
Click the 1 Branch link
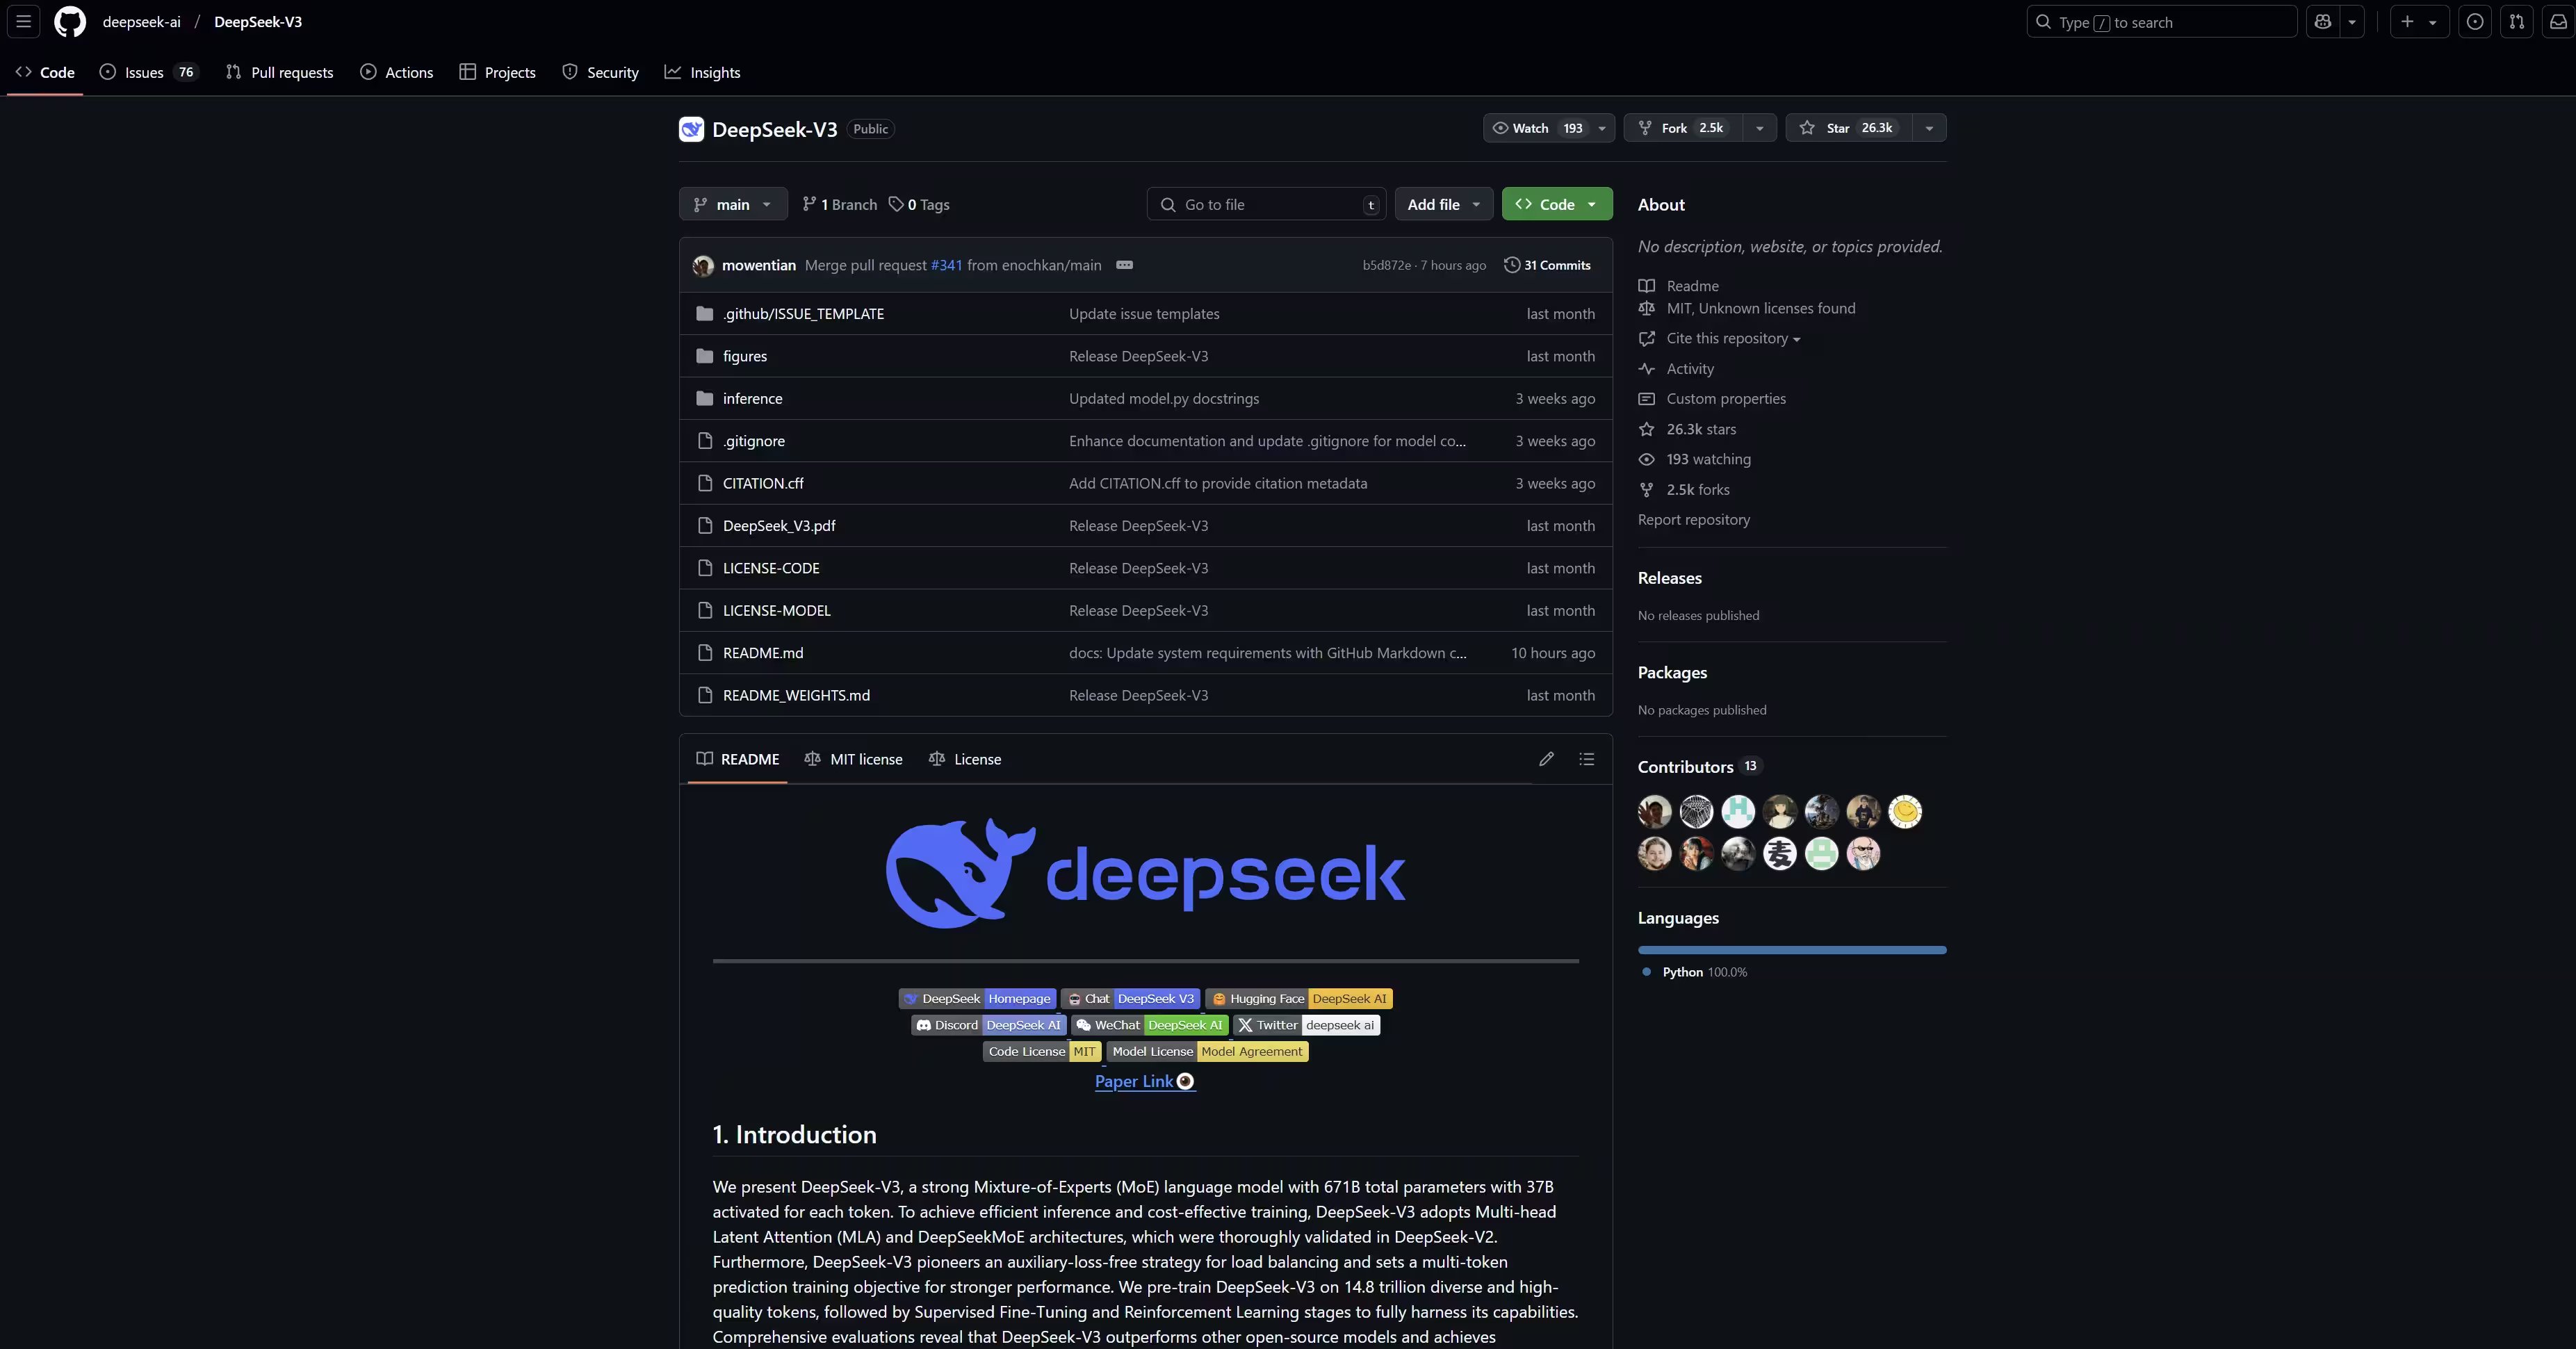click(839, 204)
